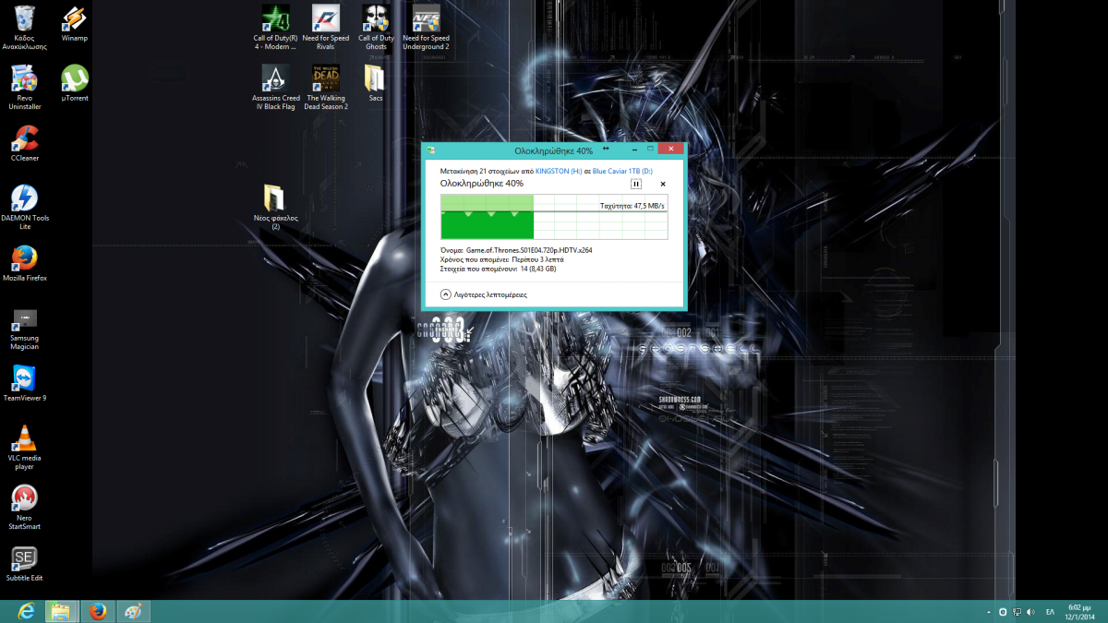Click the Game.of.Thrones file name text

[529, 250]
